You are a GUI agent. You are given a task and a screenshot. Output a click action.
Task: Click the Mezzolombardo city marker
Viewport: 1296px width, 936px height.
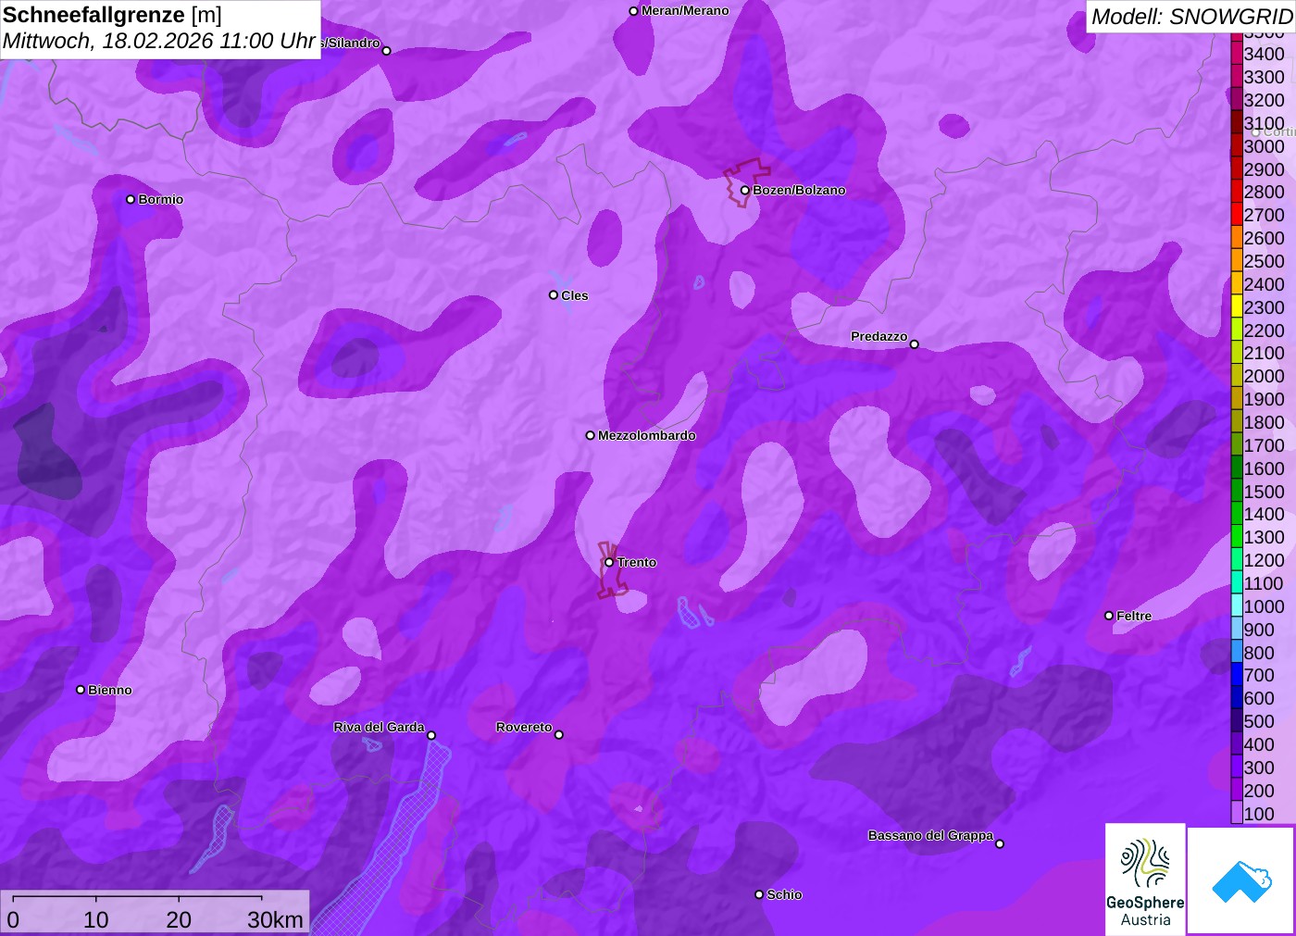point(591,435)
